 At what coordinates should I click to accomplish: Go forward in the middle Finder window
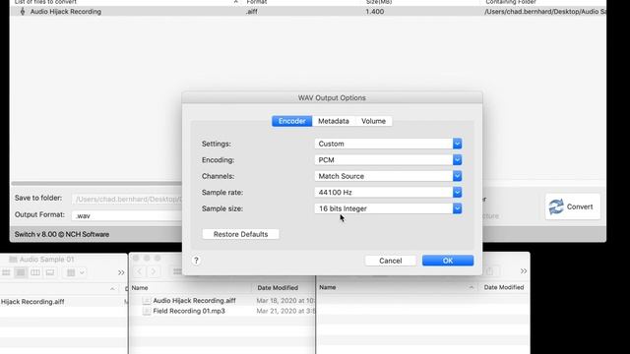coord(154,271)
